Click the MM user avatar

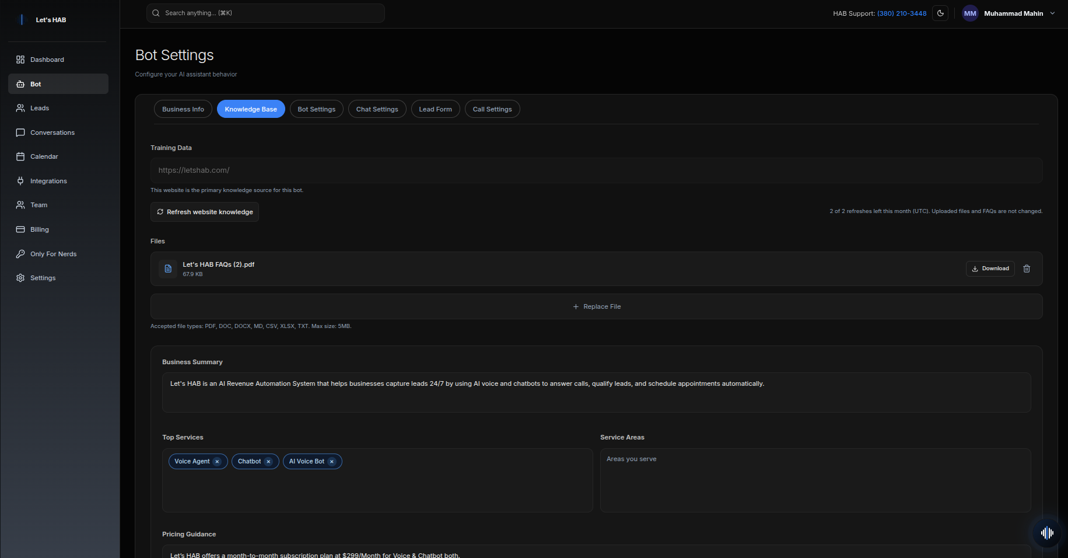click(x=970, y=13)
